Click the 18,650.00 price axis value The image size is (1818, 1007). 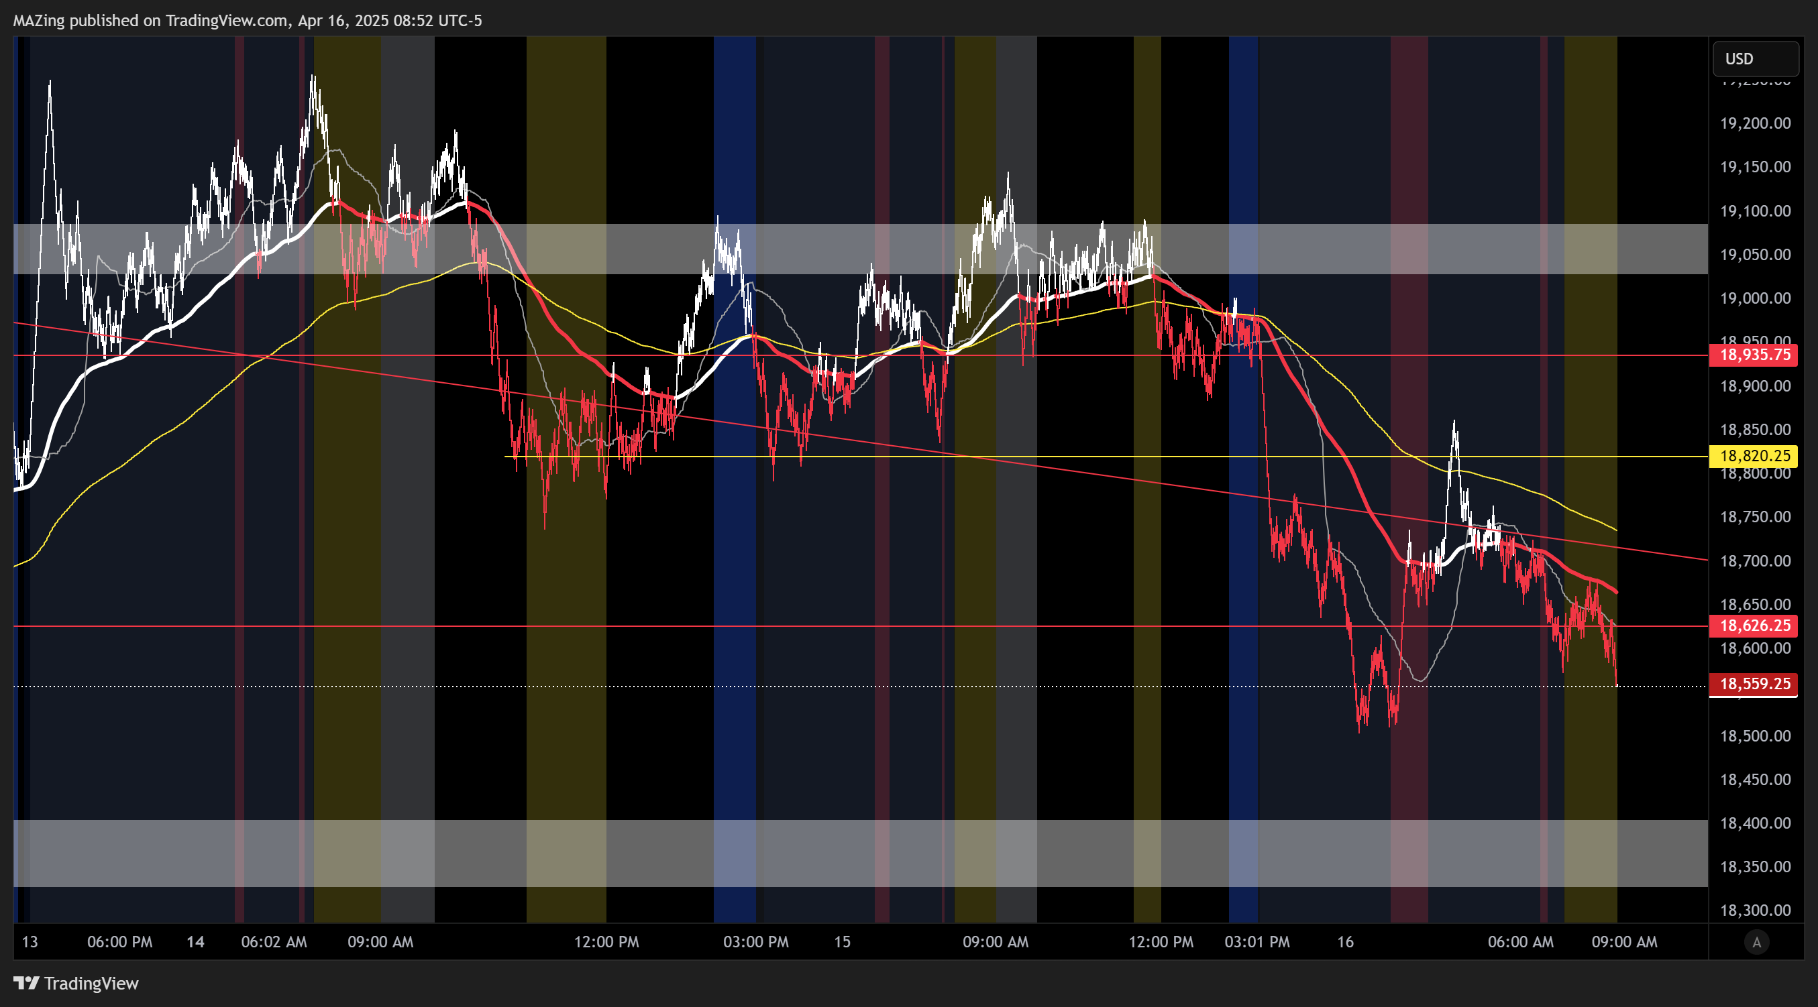(x=1755, y=604)
